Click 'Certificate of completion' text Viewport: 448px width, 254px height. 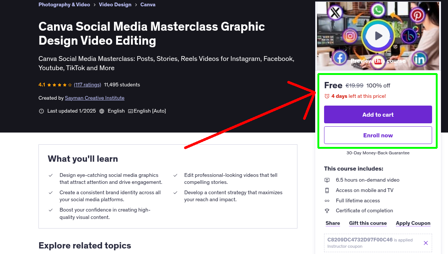(x=364, y=211)
